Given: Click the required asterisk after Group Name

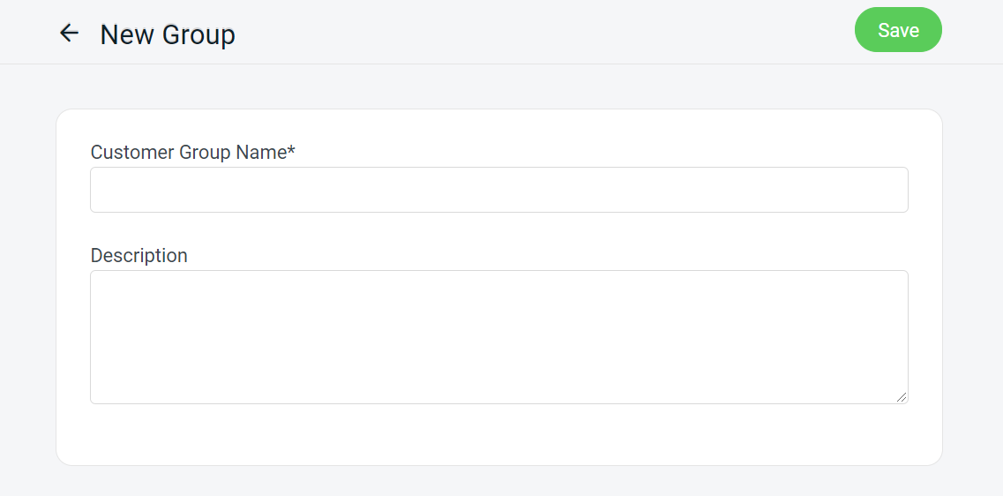Looking at the screenshot, I should click(x=292, y=151).
